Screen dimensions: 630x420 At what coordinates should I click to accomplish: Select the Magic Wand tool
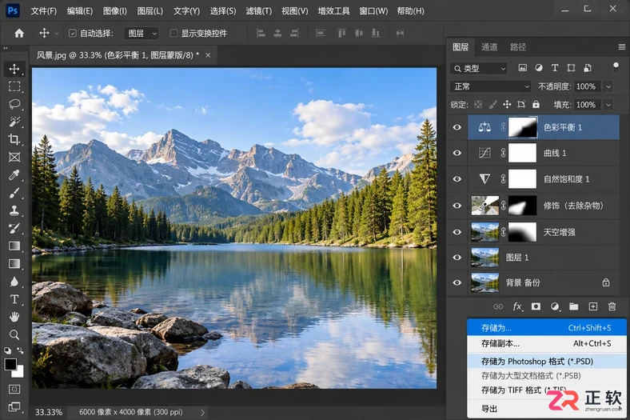coord(14,122)
